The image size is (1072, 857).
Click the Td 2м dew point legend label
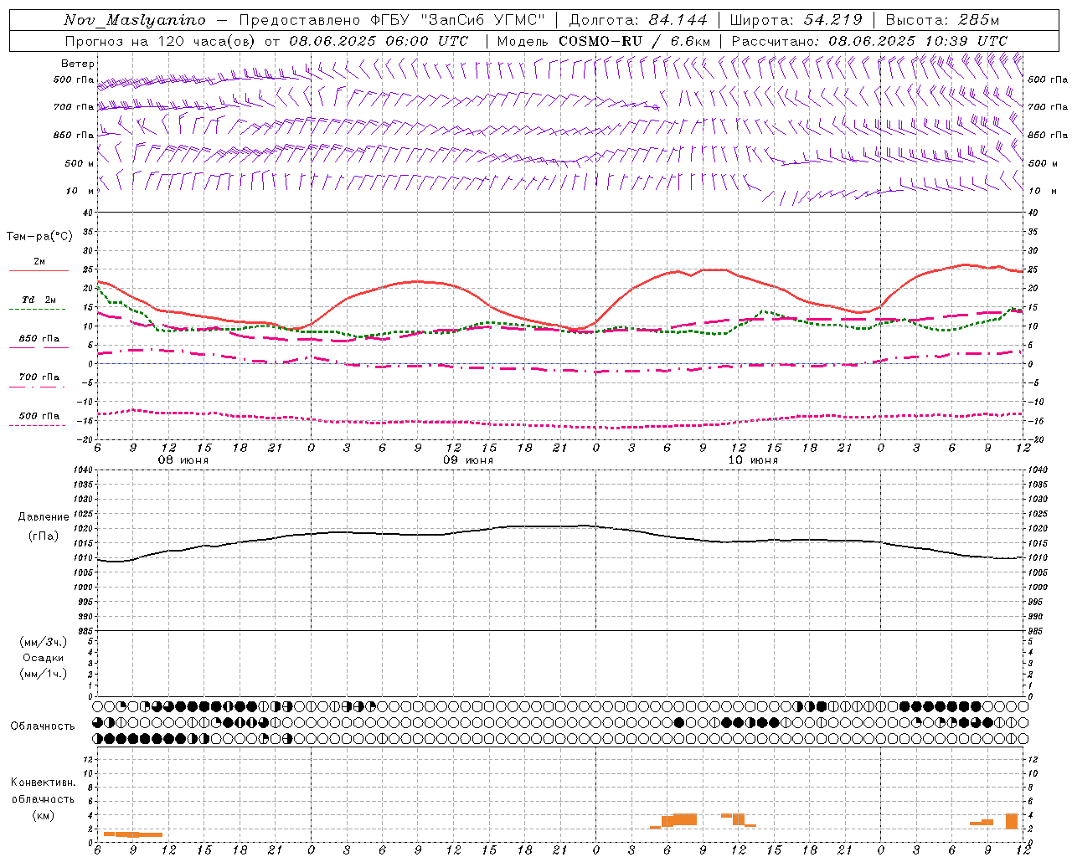tap(39, 300)
